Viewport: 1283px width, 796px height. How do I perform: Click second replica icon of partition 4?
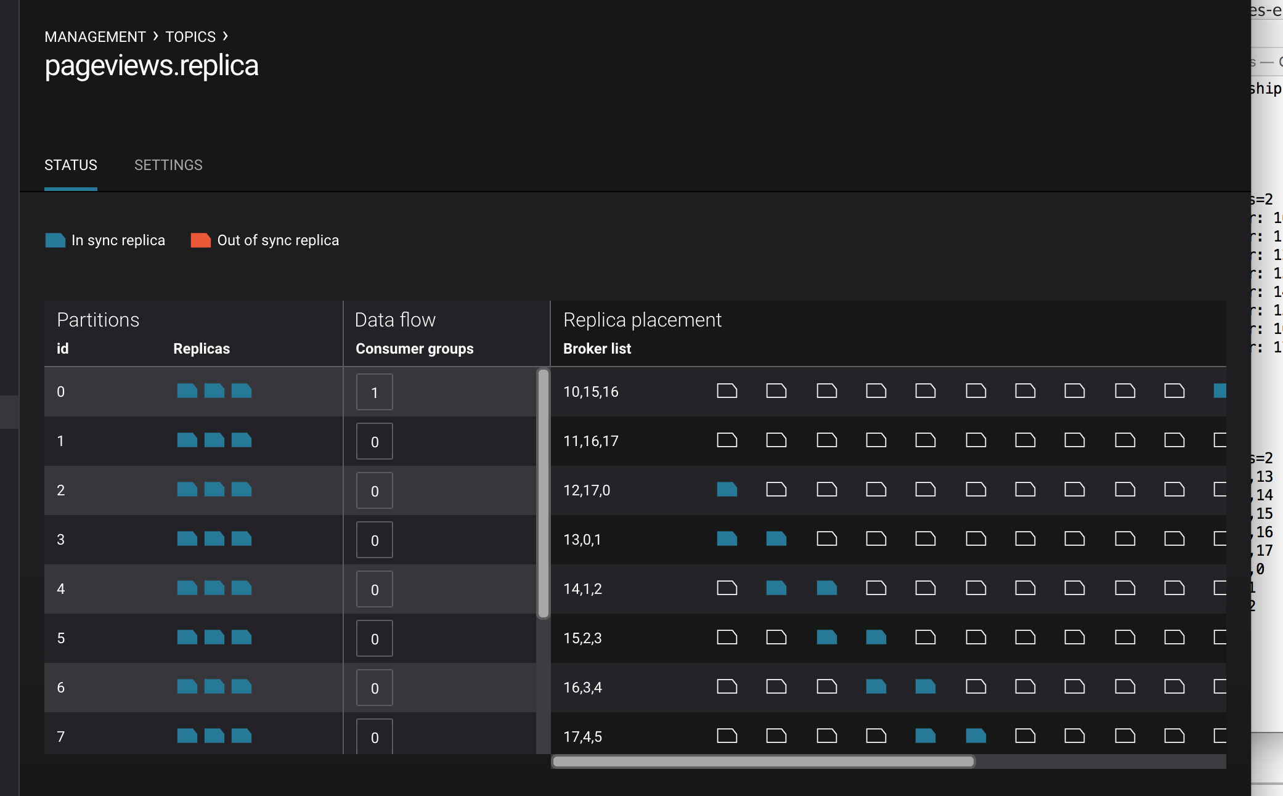[214, 588]
